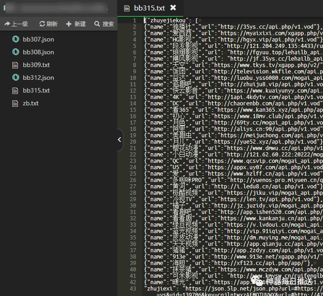Click the line with name 冷视TV
This screenshot has width=323, height=296.
pyautogui.click(x=233, y=199)
